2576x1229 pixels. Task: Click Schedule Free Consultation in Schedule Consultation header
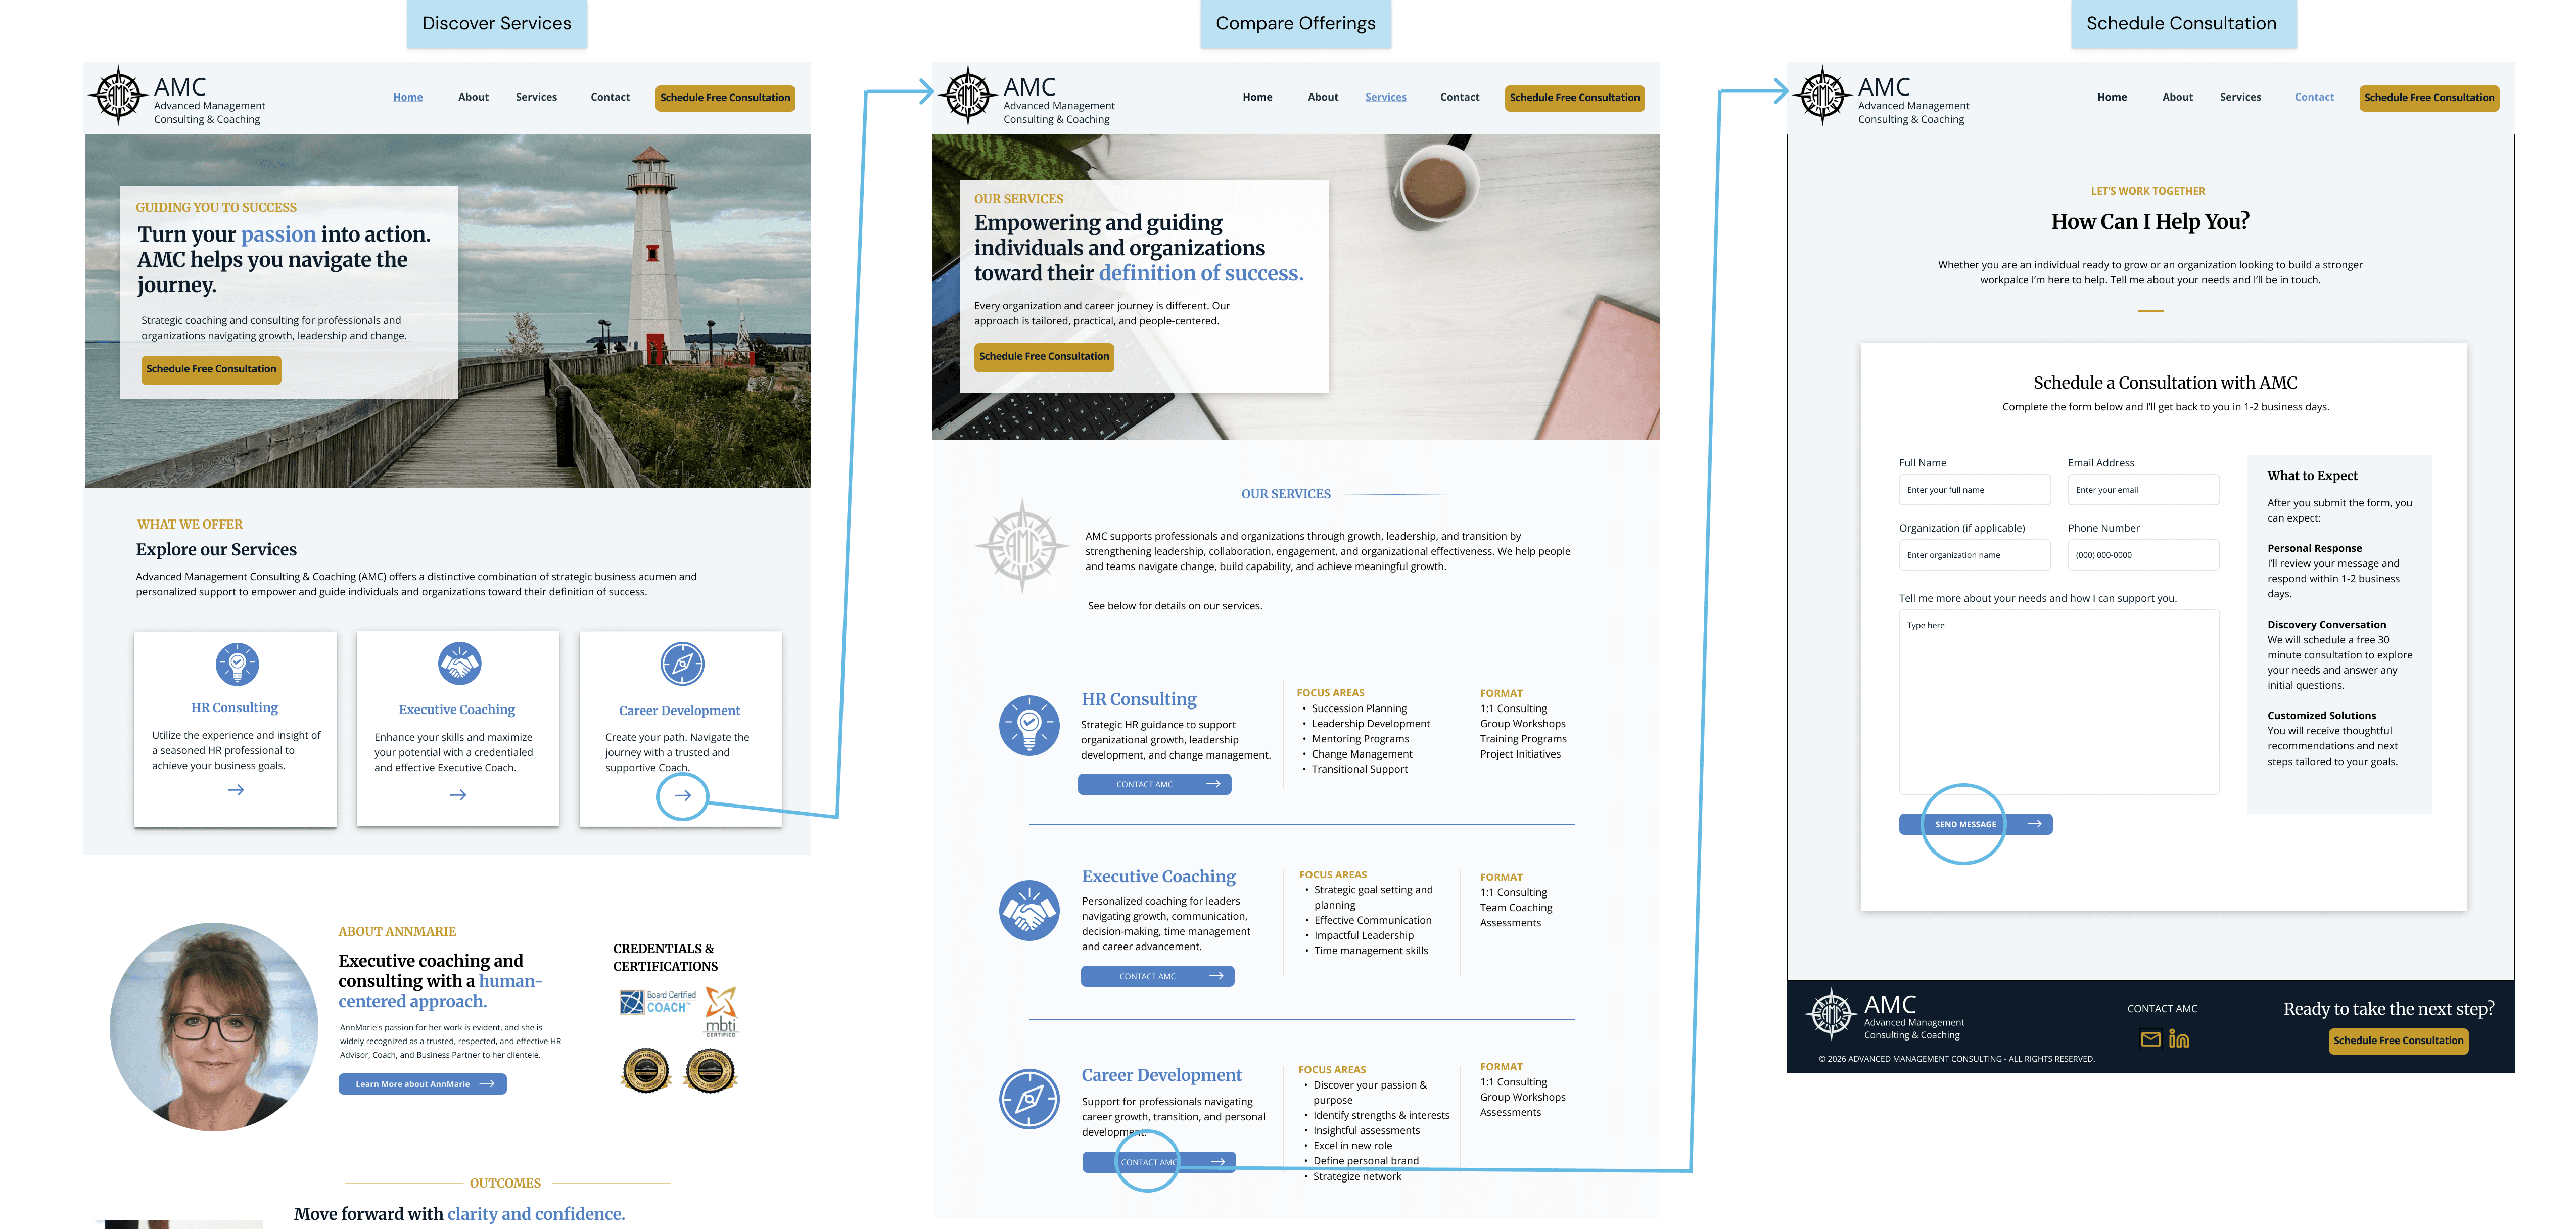pyautogui.click(x=2429, y=98)
